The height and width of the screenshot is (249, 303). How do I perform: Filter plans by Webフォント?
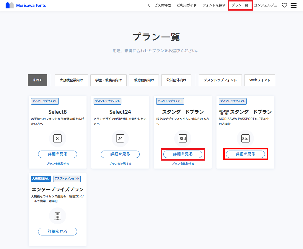[260, 80]
